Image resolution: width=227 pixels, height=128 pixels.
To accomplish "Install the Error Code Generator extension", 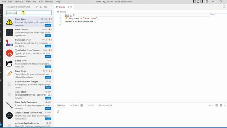I will [48, 108].
